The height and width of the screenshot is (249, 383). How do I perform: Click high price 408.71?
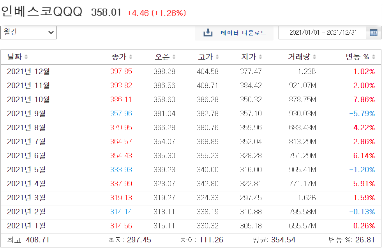click(x=208, y=85)
